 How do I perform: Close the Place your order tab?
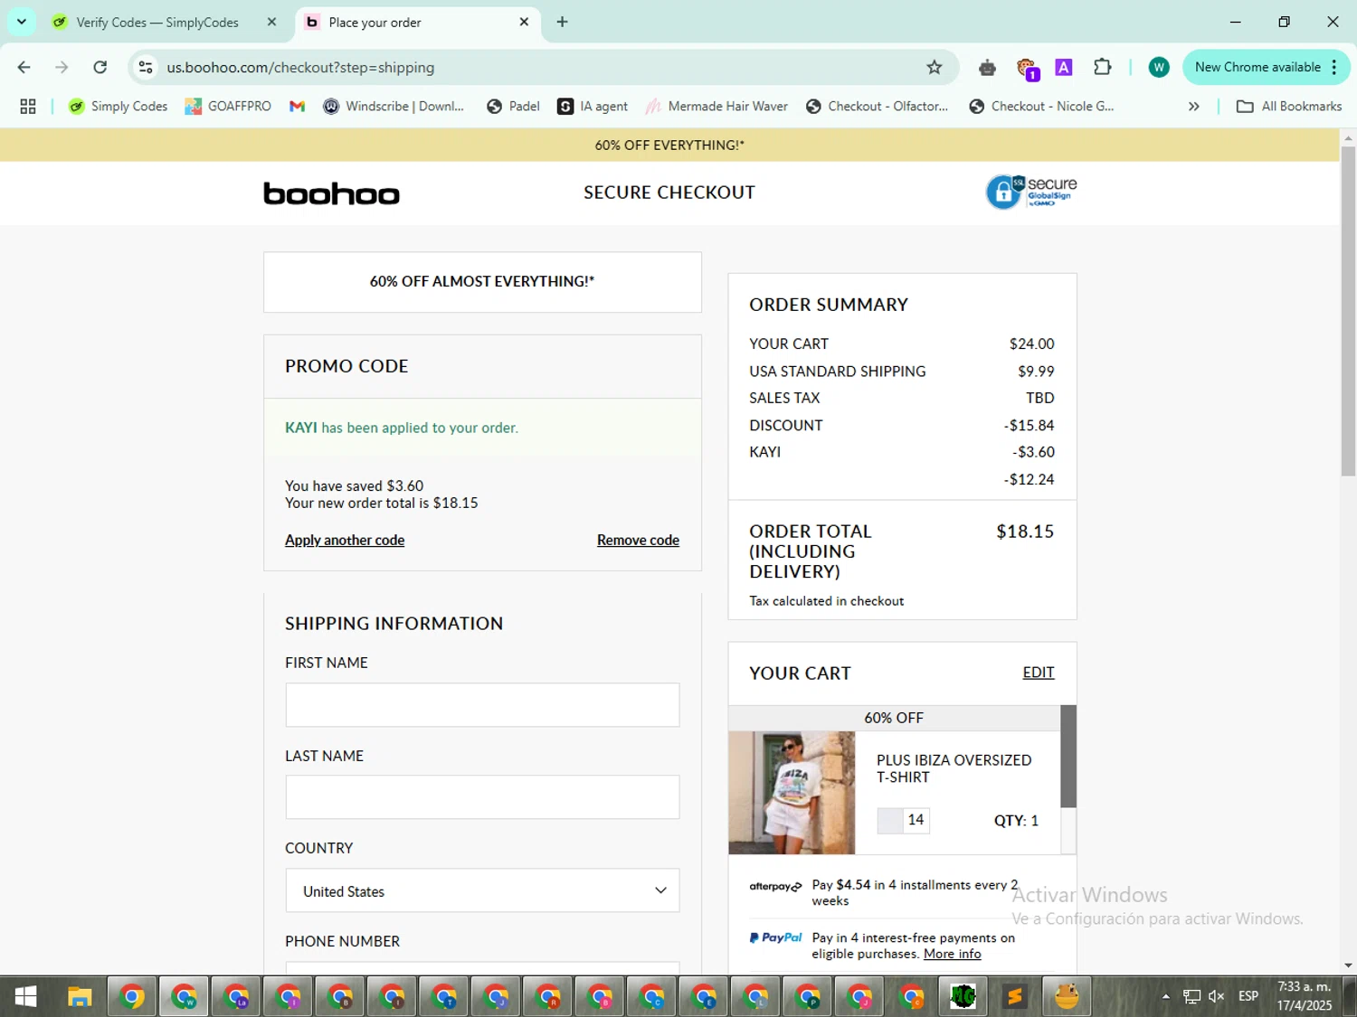(x=524, y=22)
